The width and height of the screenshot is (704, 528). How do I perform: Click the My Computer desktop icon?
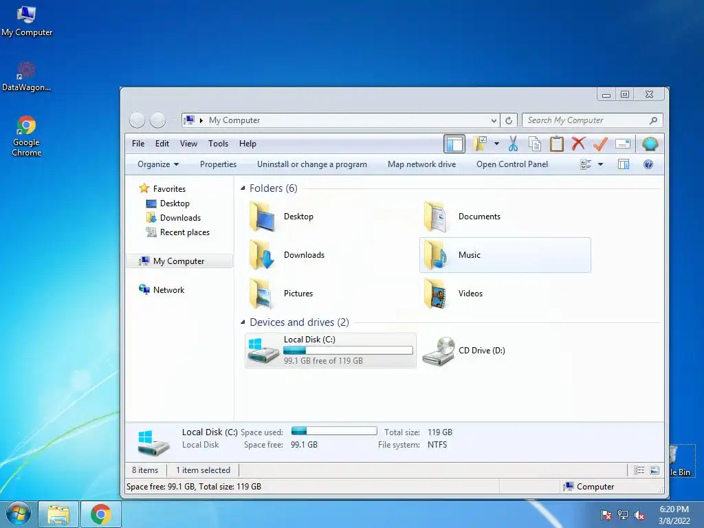pyautogui.click(x=27, y=20)
